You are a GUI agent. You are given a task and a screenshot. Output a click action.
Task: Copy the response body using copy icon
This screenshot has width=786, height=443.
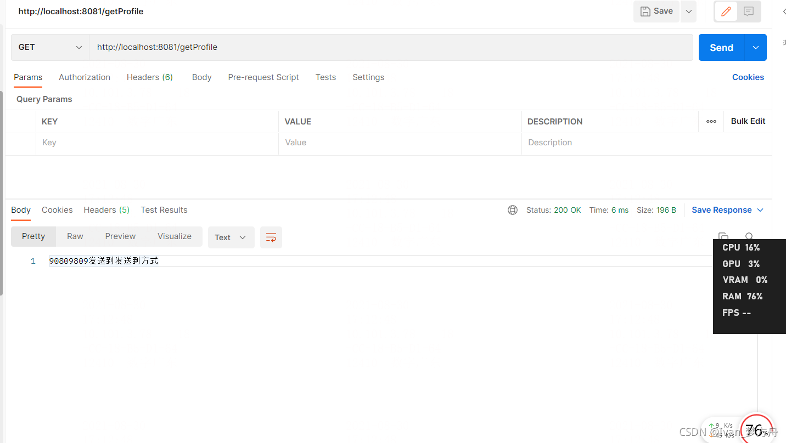723,236
